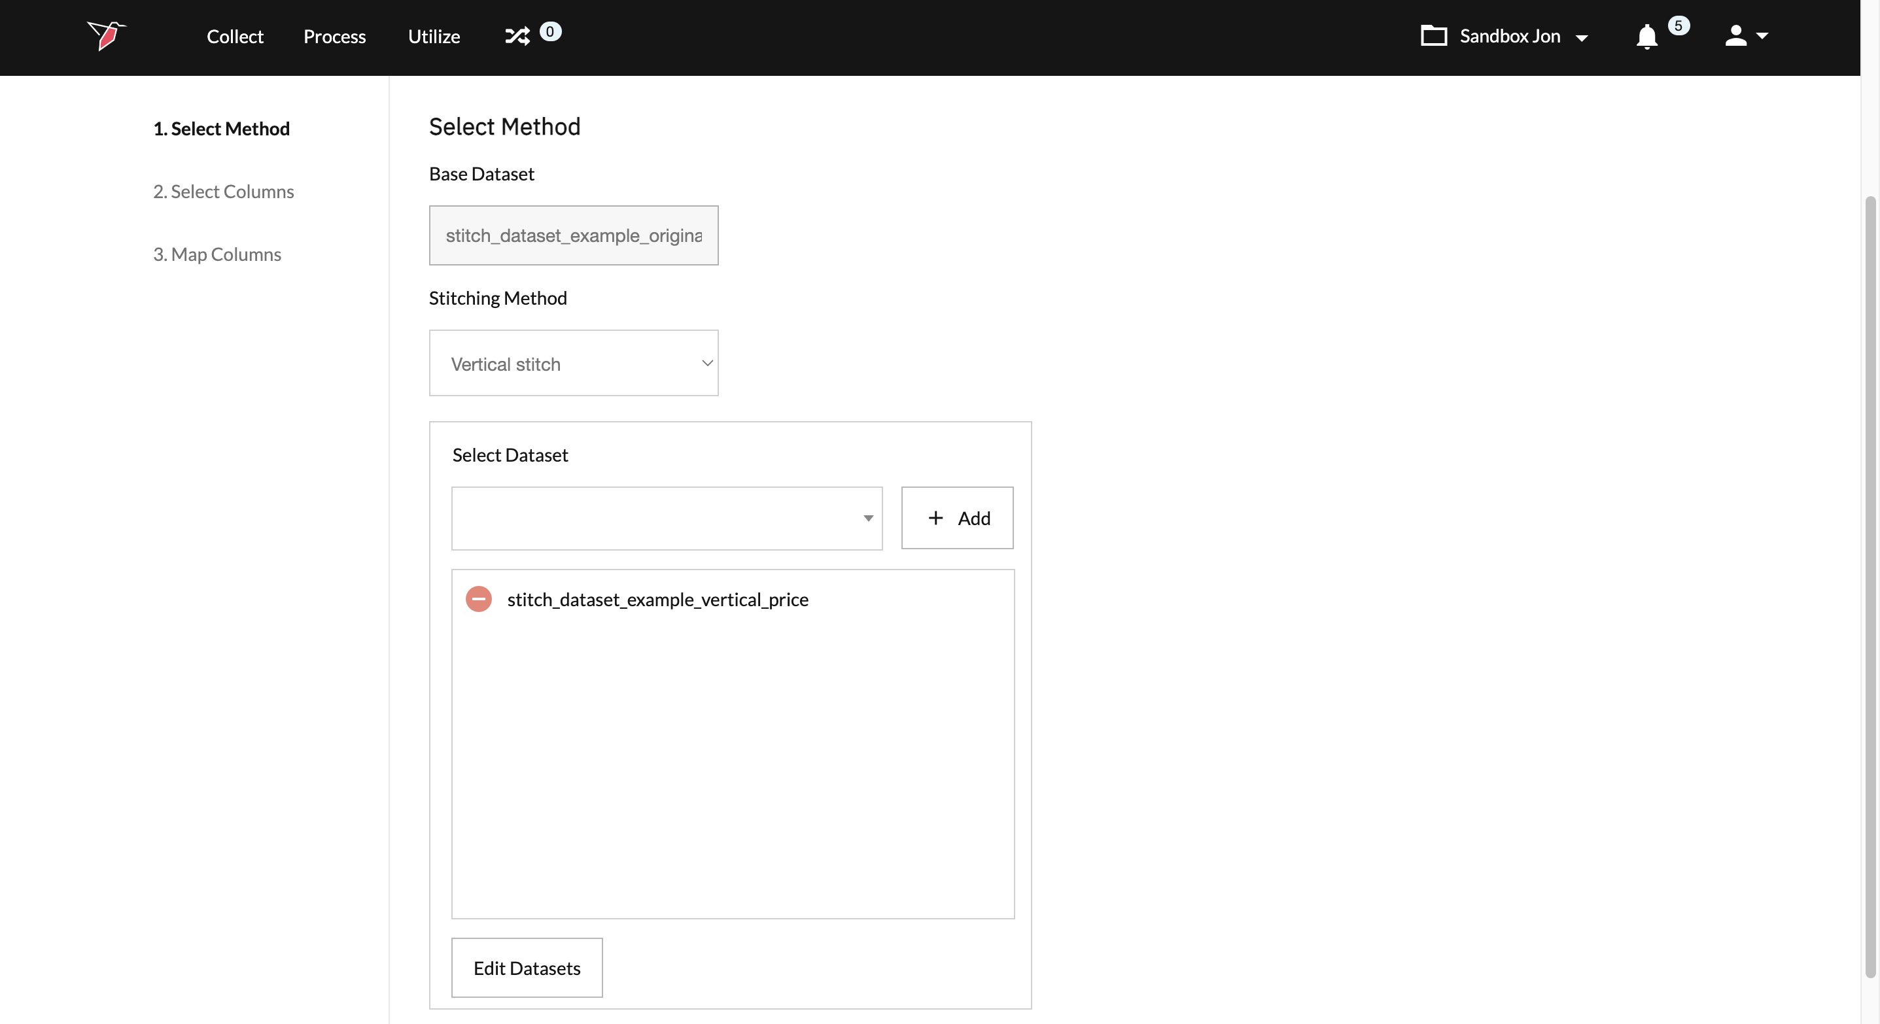The height and width of the screenshot is (1024, 1880).
Task: Open the shuffle pipeline icon
Action: click(x=517, y=36)
